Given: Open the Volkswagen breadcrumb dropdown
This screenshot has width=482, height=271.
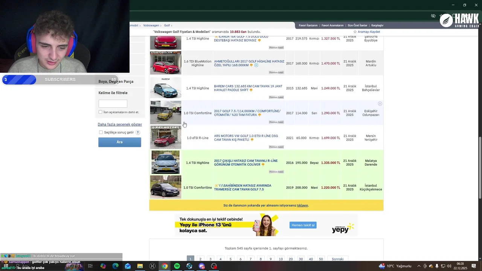Looking at the screenshot, I should click(x=151, y=25).
